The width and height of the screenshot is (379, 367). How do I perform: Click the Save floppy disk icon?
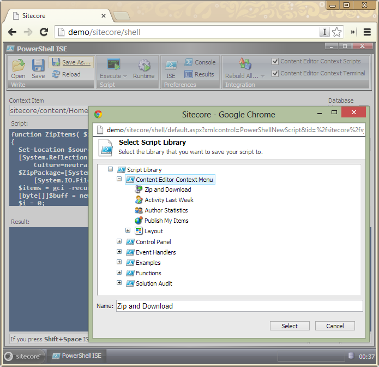[38, 66]
